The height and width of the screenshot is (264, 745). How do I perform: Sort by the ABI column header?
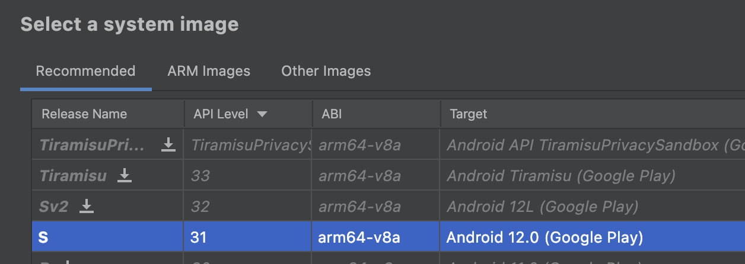(376, 114)
